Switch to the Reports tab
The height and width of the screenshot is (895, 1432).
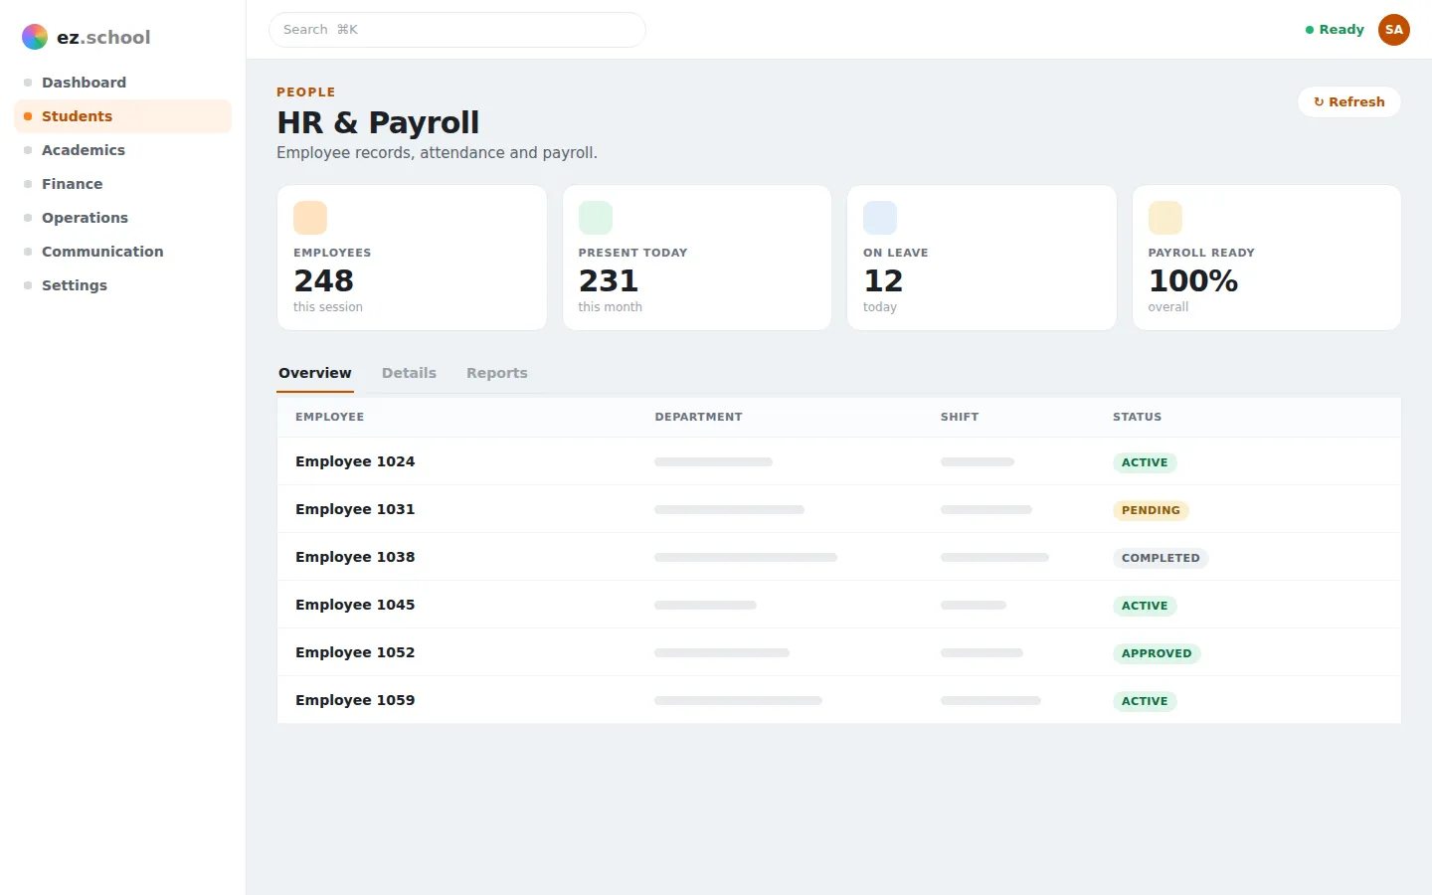pyautogui.click(x=497, y=373)
